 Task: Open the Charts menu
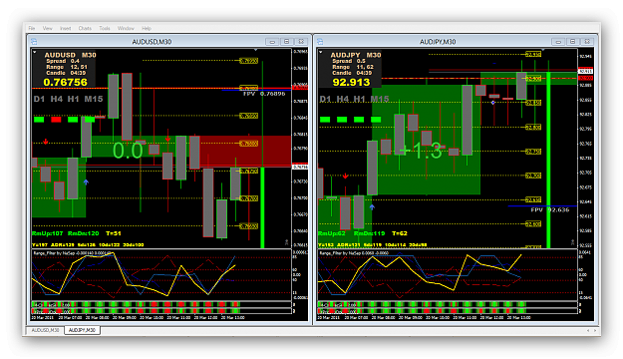pos(85,28)
